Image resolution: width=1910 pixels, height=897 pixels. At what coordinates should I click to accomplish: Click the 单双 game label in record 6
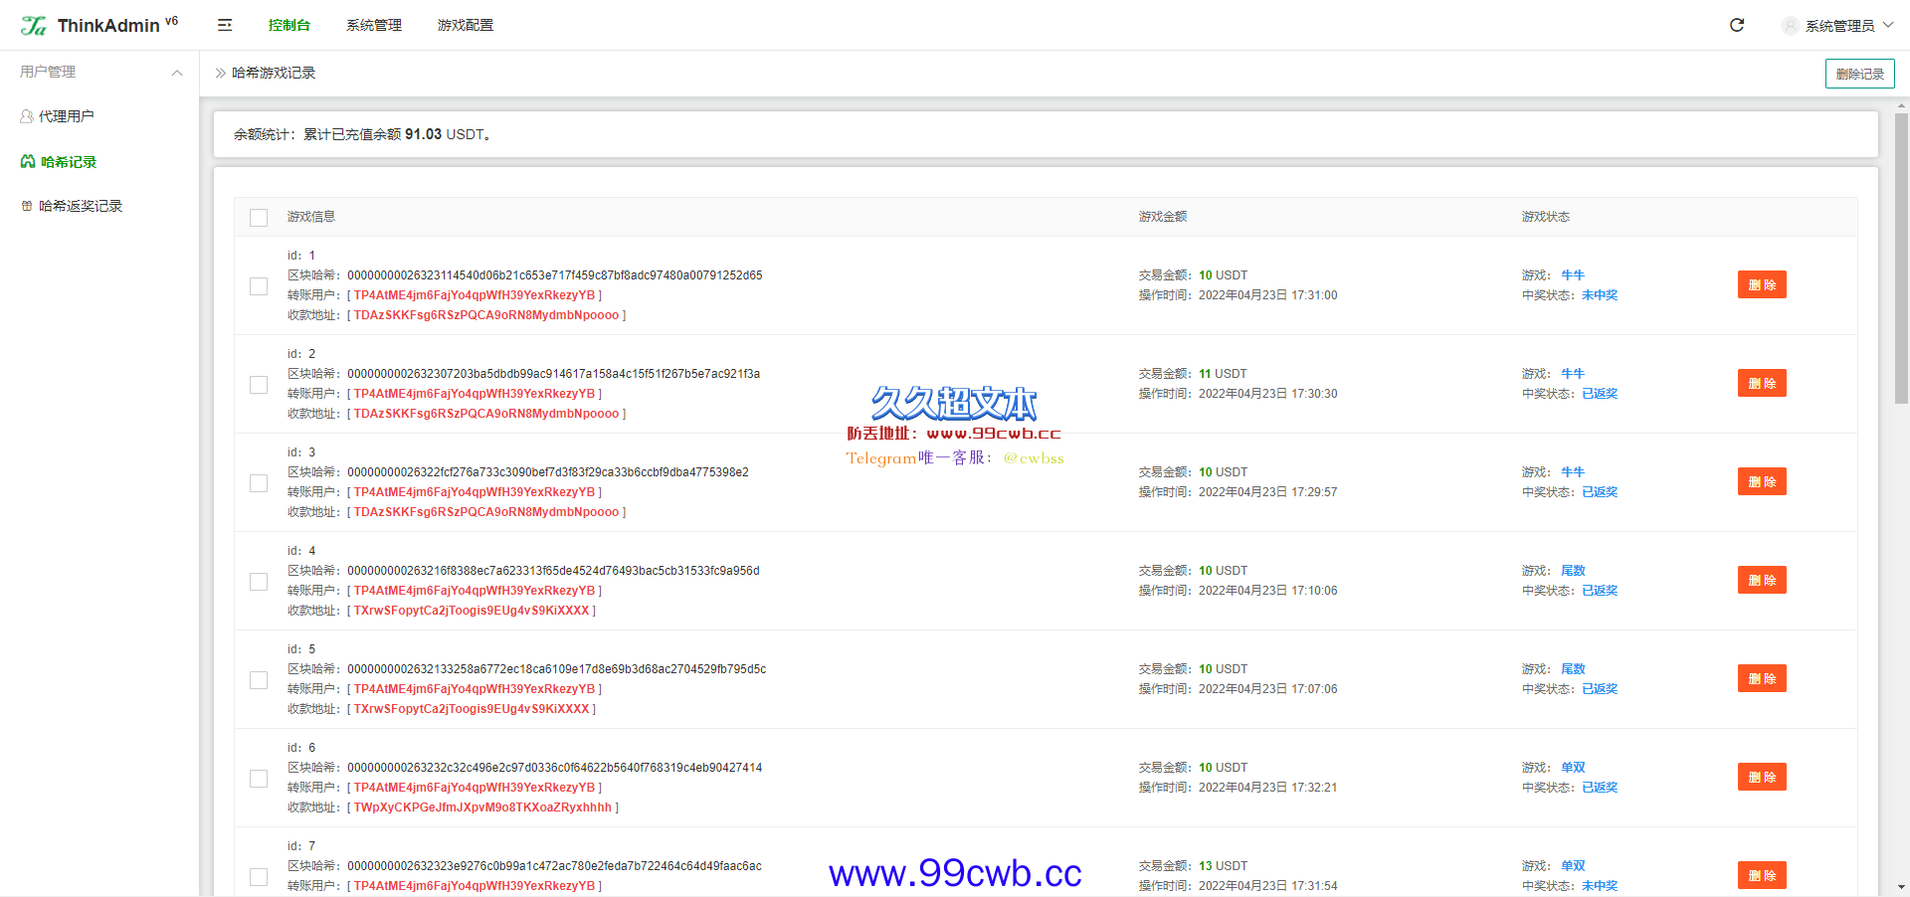coord(1573,768)
